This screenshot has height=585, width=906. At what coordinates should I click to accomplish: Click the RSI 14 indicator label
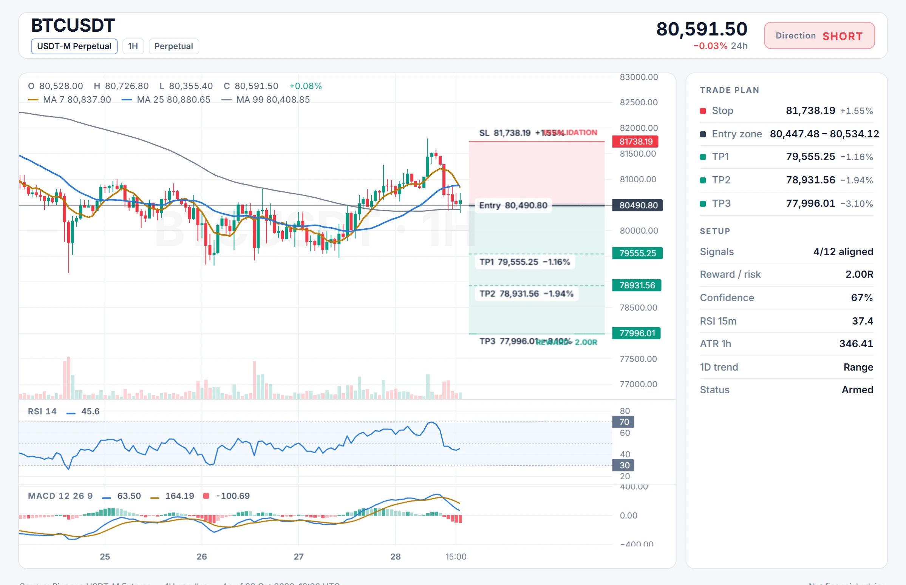tap(42, 411)
